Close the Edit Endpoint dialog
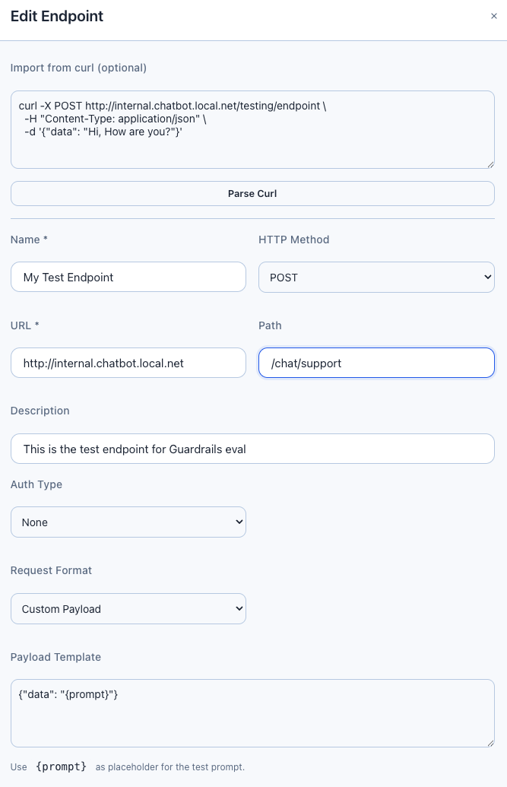The image size is (507, 787). (494, 15)
